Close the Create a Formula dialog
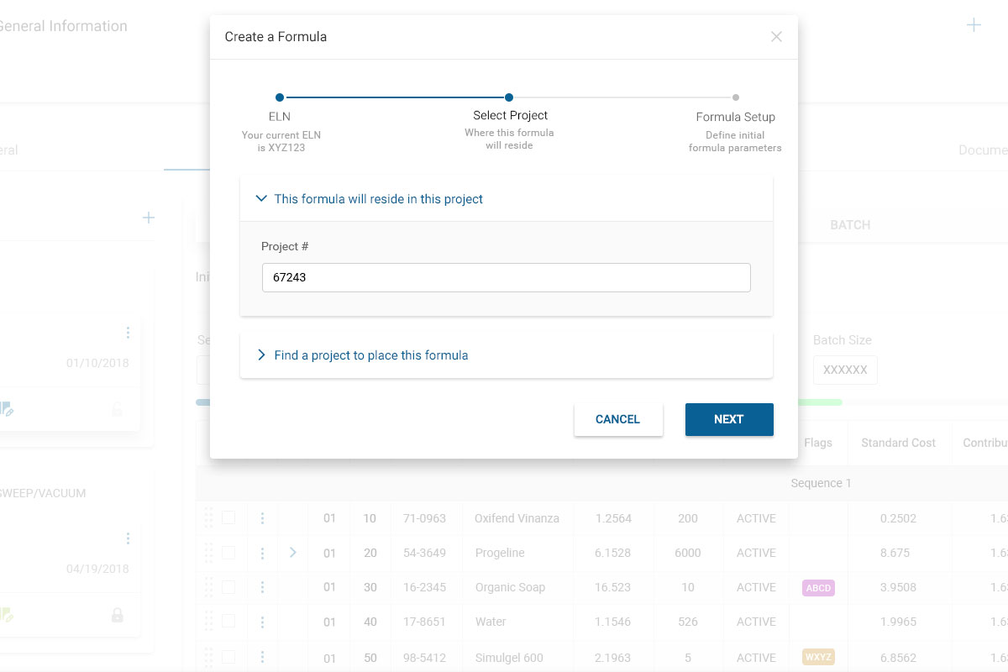Image resolution: width=1008 pixels, height=672 pixels. [x=776, y=36]
